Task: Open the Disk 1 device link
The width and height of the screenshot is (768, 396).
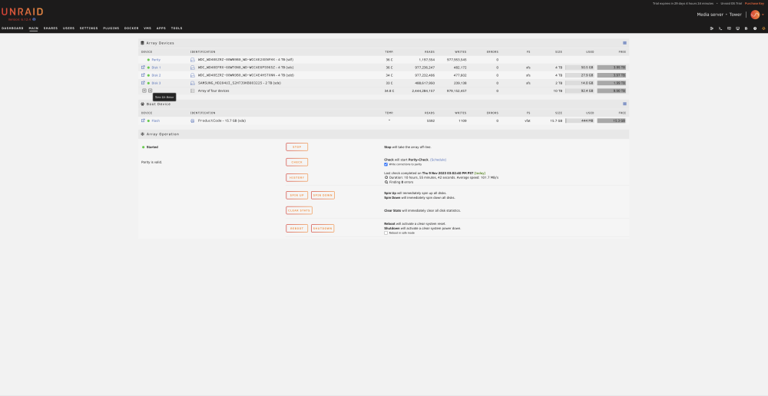Action: click(x=156, y=68)
